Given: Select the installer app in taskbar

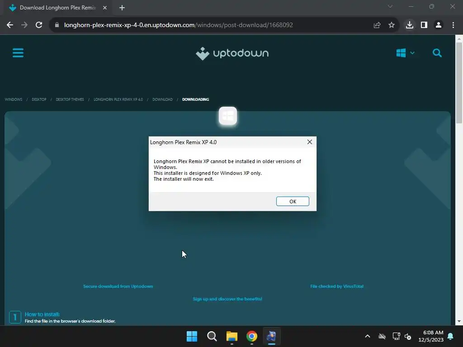Looking at the screenshot, I should 271,336.
